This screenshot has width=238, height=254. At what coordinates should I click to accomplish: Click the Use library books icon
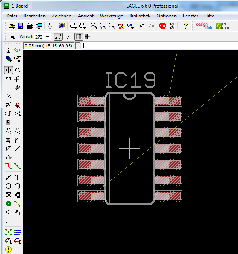coord(61,26)
